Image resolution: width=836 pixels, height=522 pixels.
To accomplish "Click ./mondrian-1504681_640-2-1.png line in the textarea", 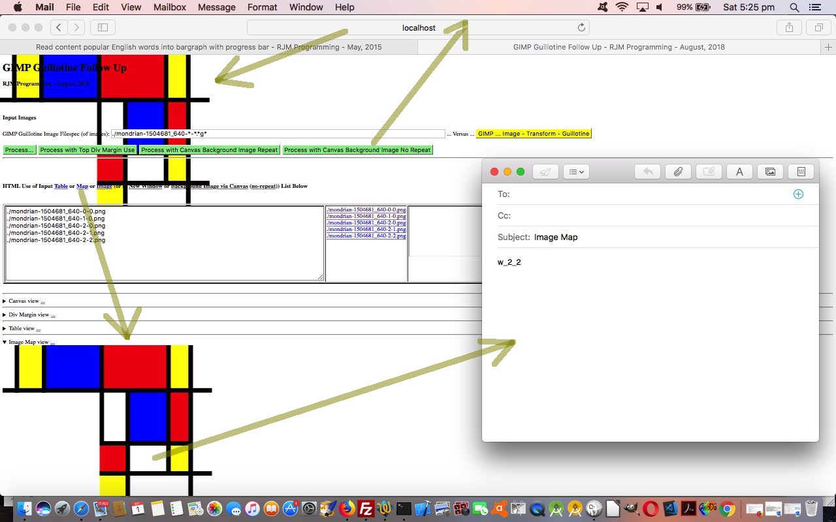I will pyautogui.click(x=56, y=232).
